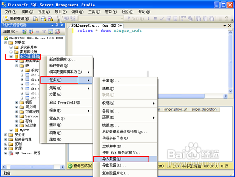Collapse the 表 (Tables) node
The height and width of the screenshot is (177, 235).
tap(16, 66)
